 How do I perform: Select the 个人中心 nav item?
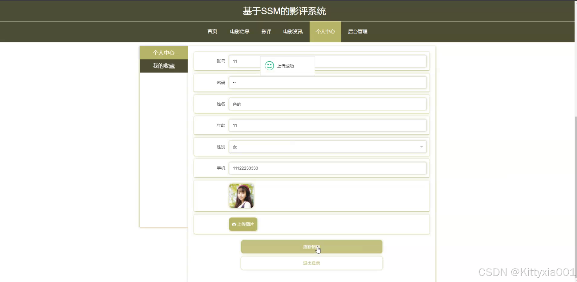point(325,31)
